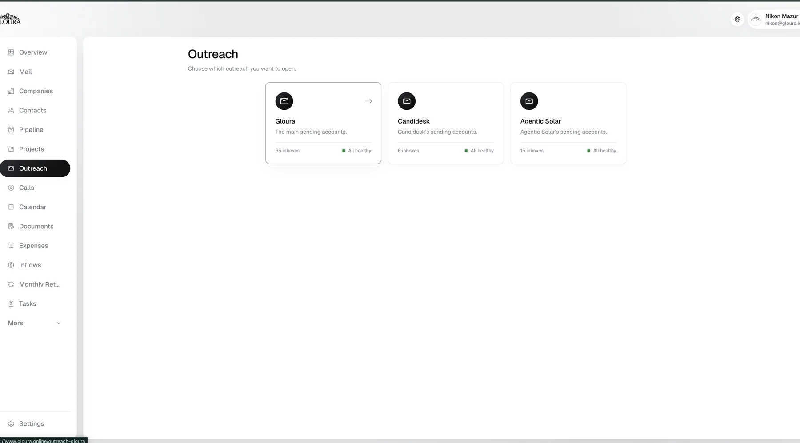Screen dimensions: 800x443
Task: Click the gear icon next to Settings label
Action: click(11, 424)
